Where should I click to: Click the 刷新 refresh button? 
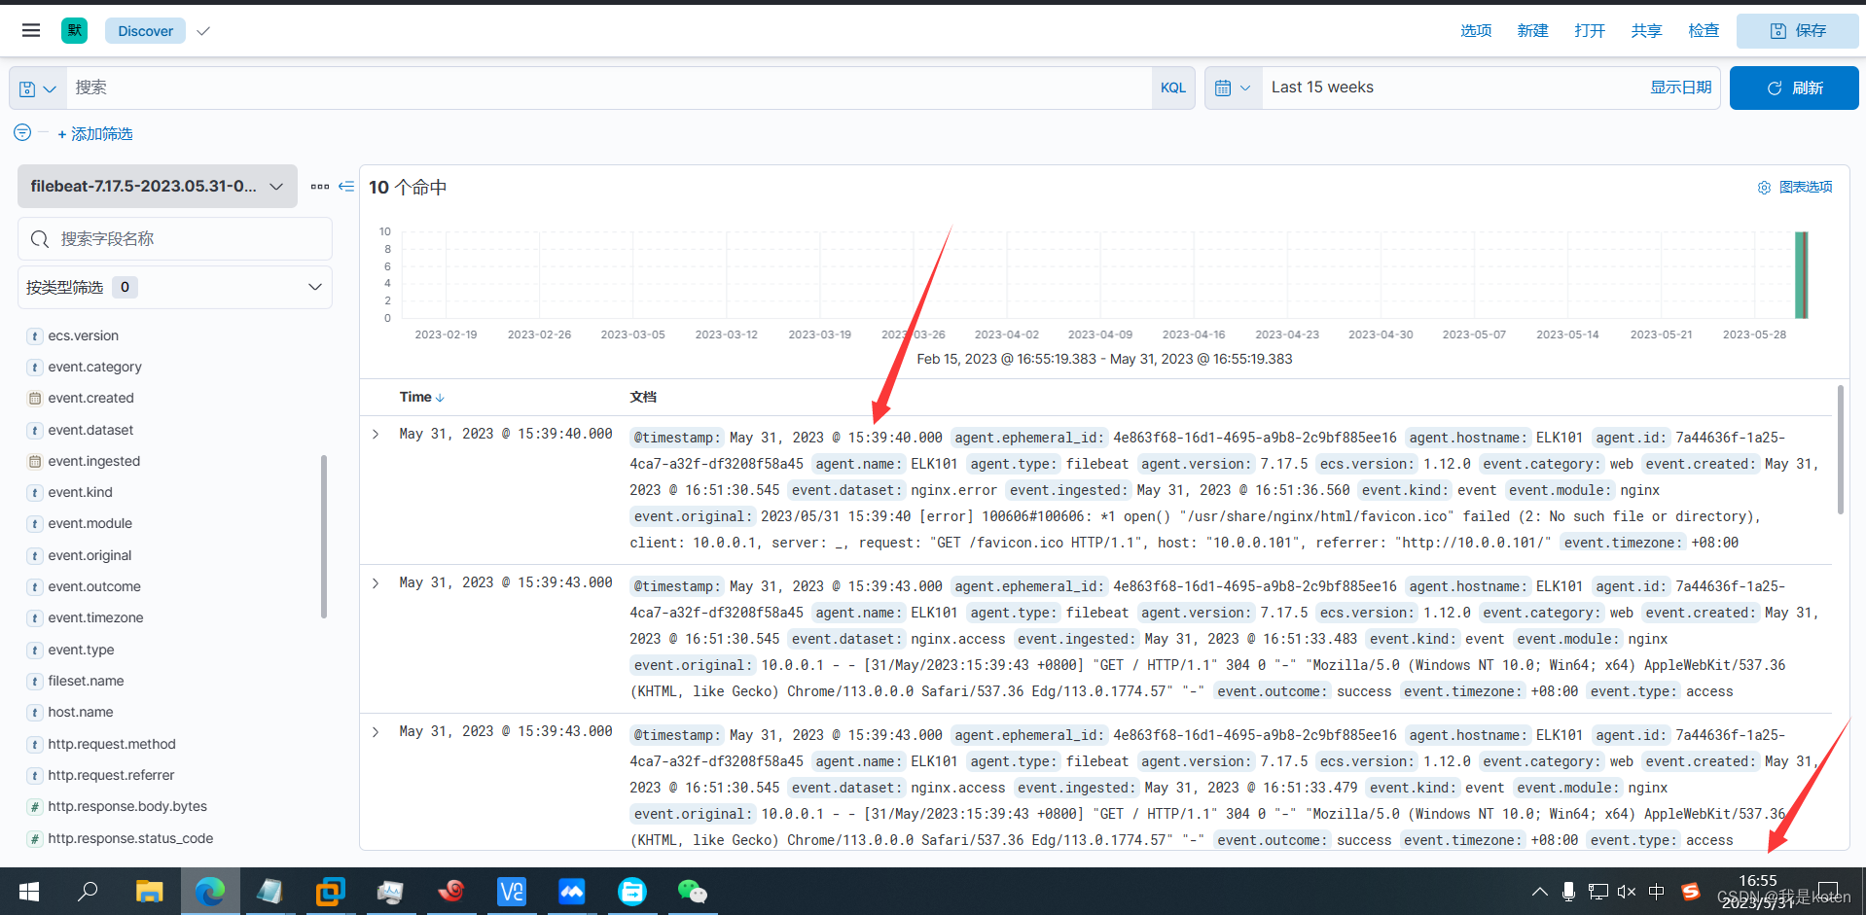[x=1794, y=88]
